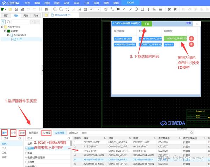This screenshot has height=167, width=210.
Task: Click the red delete icon for X9396WV-09-46SN row
Action: coord(191,44)
